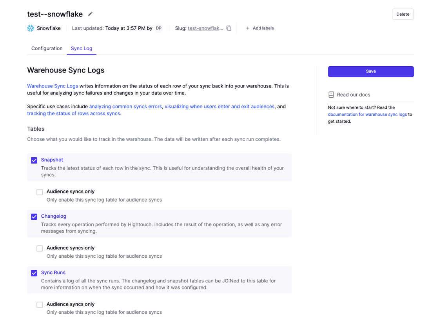Uncheck the Changelog checkbox
The image size is (439, 333).
pyautogui.click(x=34, y=217)
